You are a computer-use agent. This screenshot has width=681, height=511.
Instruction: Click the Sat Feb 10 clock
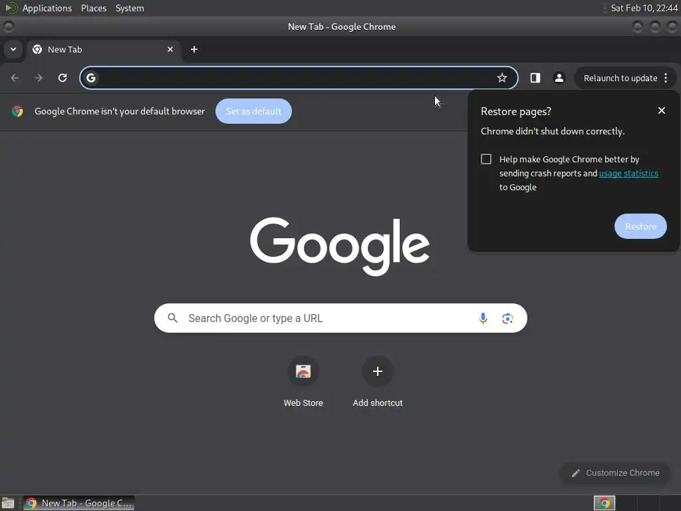click(x=644, y=8)
